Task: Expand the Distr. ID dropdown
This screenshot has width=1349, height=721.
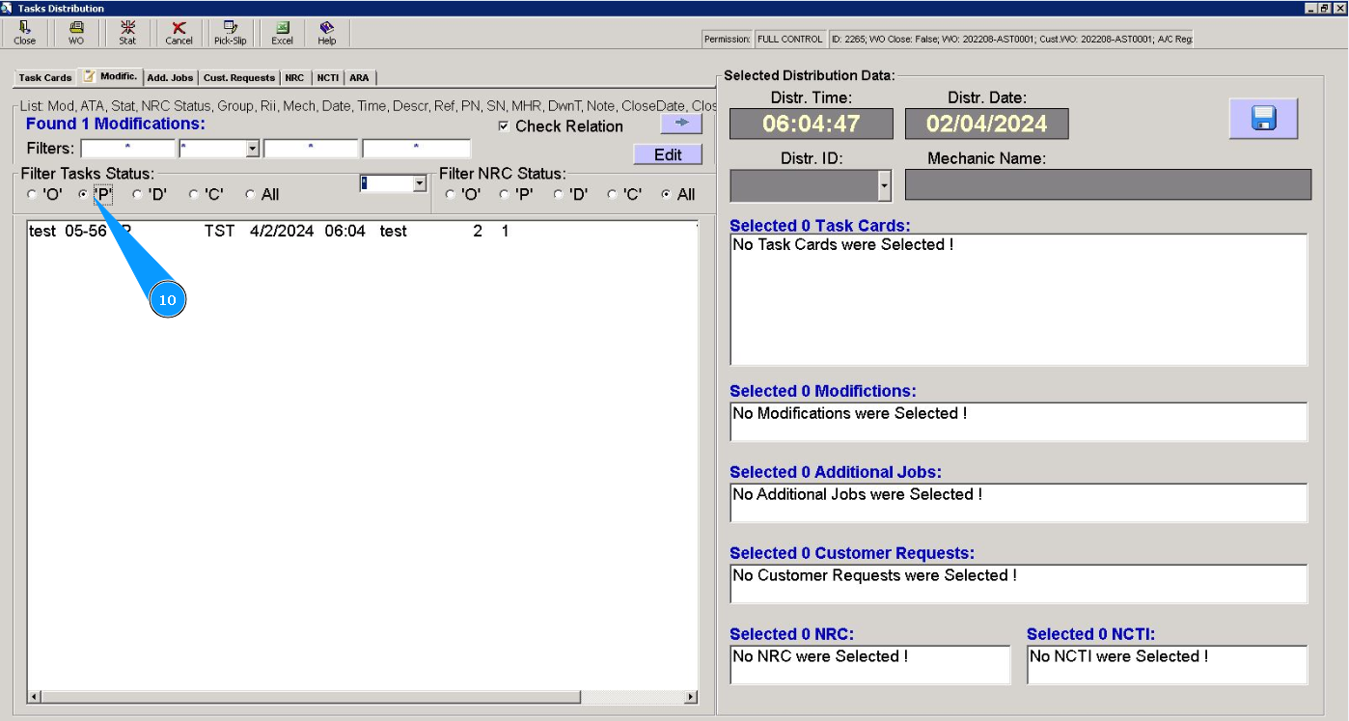Action: coord(885,185)
